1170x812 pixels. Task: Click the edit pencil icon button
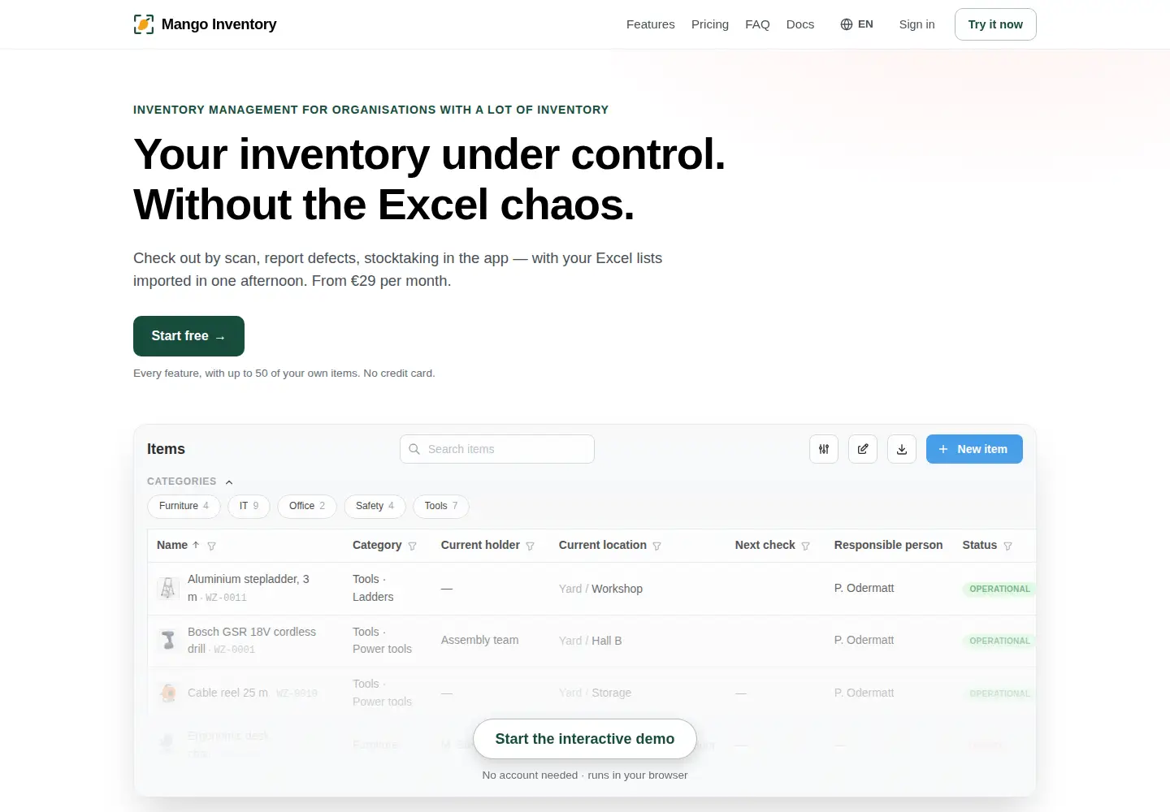coord(863,449)
